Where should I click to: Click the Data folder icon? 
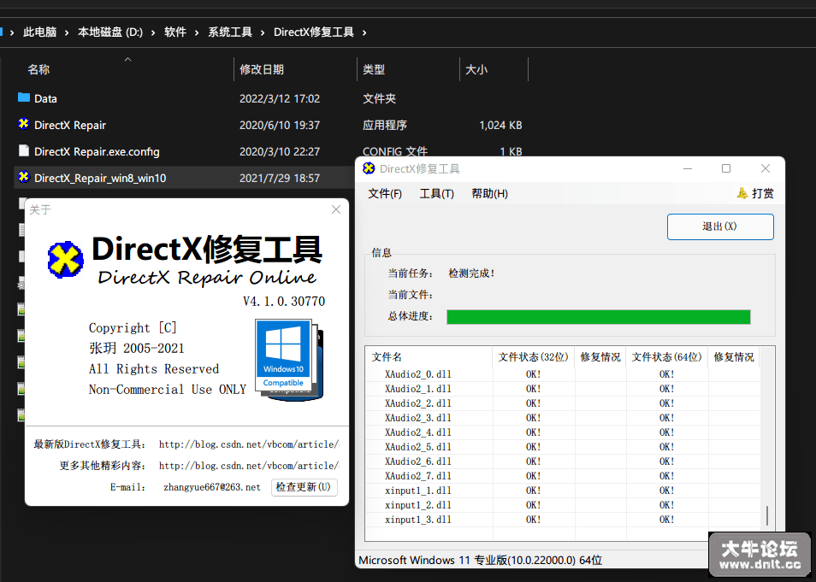pyautogui.click(x=23, y=97)
